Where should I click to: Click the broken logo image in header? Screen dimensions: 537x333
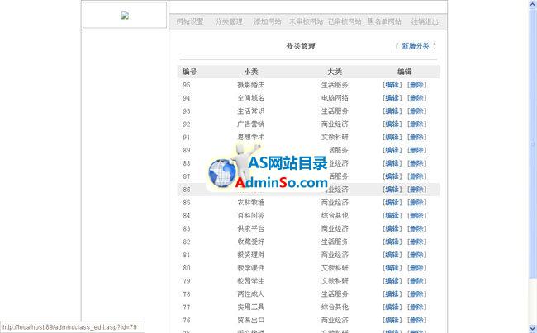[x=125, y=15]
